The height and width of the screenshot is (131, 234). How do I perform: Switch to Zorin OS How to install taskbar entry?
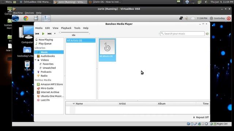click(x=105, y=2)
